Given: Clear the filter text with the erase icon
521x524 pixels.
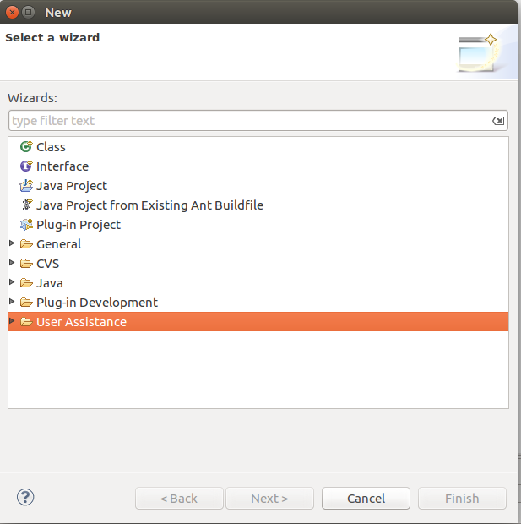Looking at the screenshot, I should [498, 121].
